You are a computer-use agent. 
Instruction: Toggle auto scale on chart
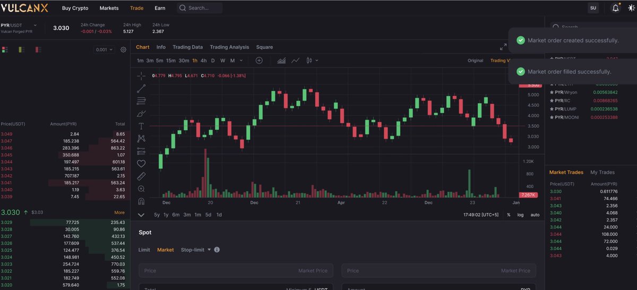pyautogui.click(x=535, y=215)
